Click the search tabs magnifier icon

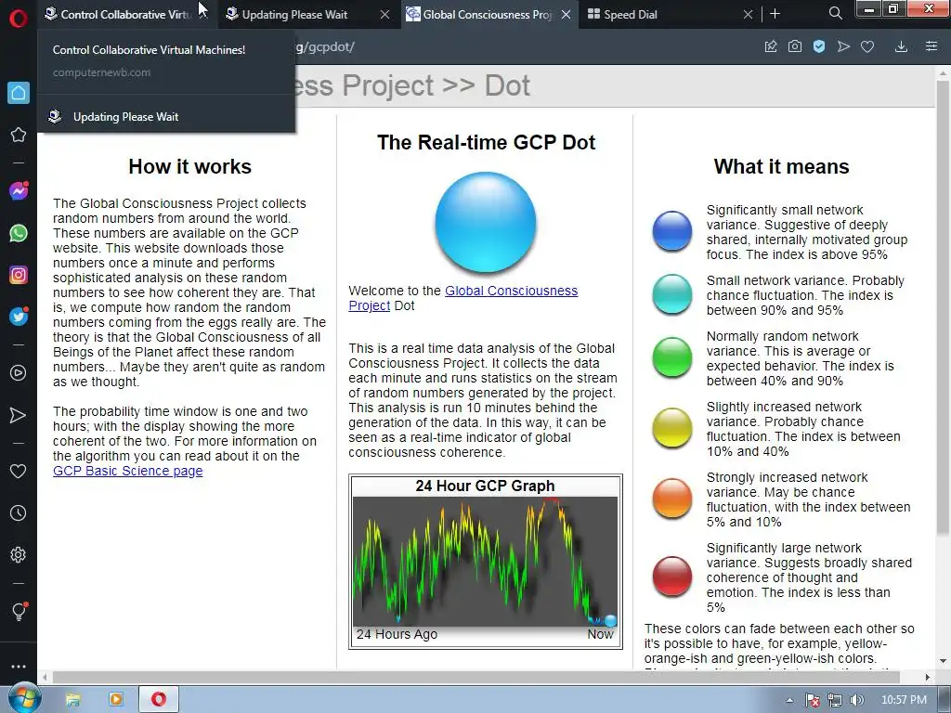coord(835,13)
